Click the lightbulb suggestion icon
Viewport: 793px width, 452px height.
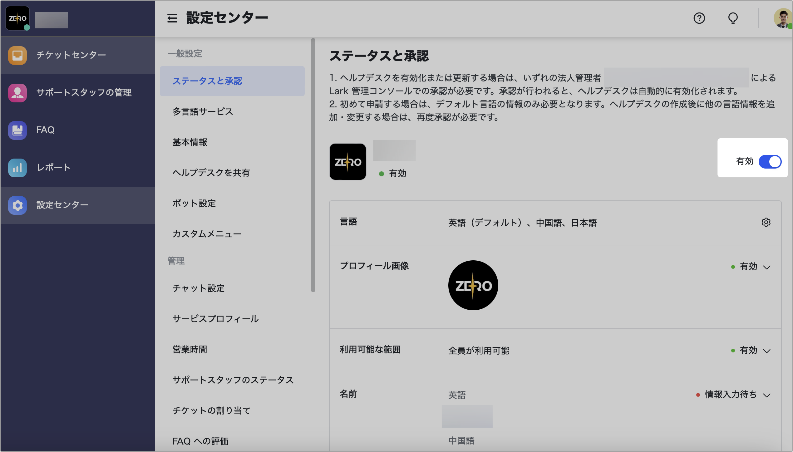click(x=733, y=18)
